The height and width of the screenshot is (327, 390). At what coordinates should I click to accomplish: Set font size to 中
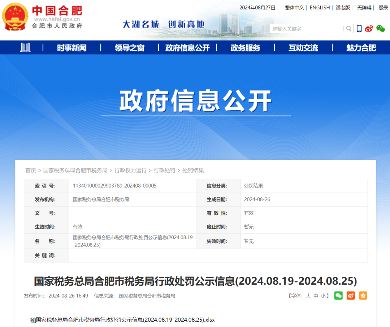(316, 296)
